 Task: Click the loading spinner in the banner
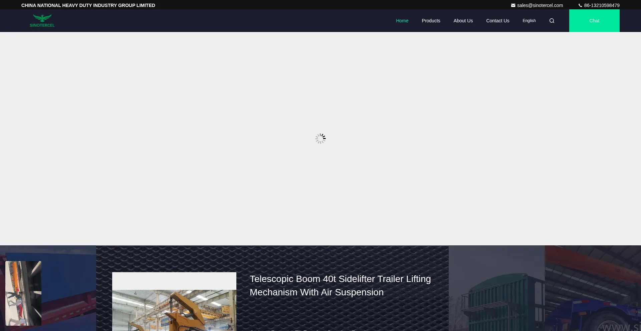pos(320,139)
